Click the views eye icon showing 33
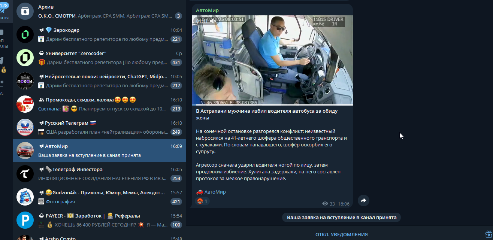The height and width of the screenshot is (240, 493). (x=325, y=204)
